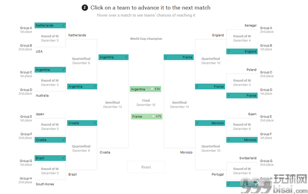Advance Portugal in the quarterfinal slot

pyautogui.click(x=210, y=174)
